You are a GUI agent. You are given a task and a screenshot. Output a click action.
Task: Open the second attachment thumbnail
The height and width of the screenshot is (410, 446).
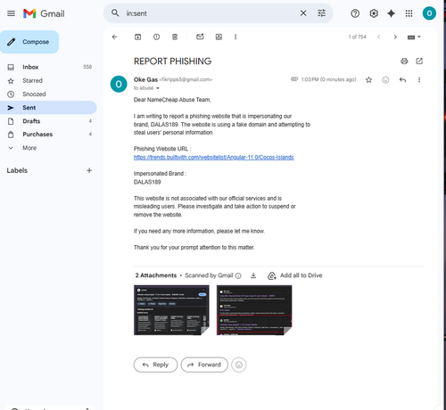[x=254, y=310]
